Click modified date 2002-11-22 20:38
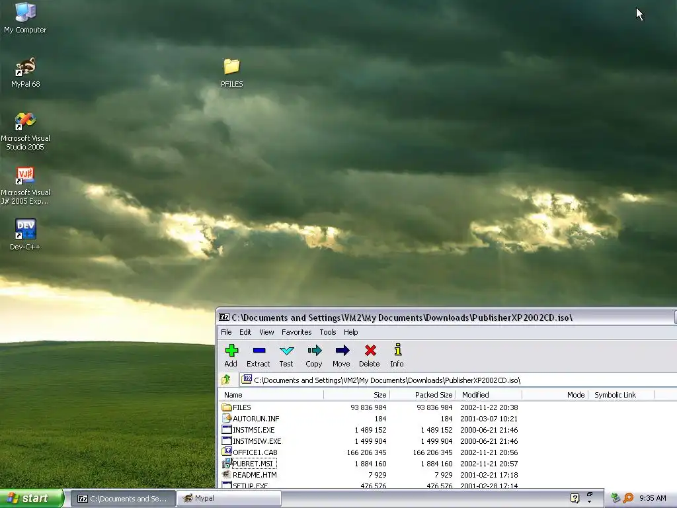The width and height of the screenshot is (677, 508). pos(489,407)
